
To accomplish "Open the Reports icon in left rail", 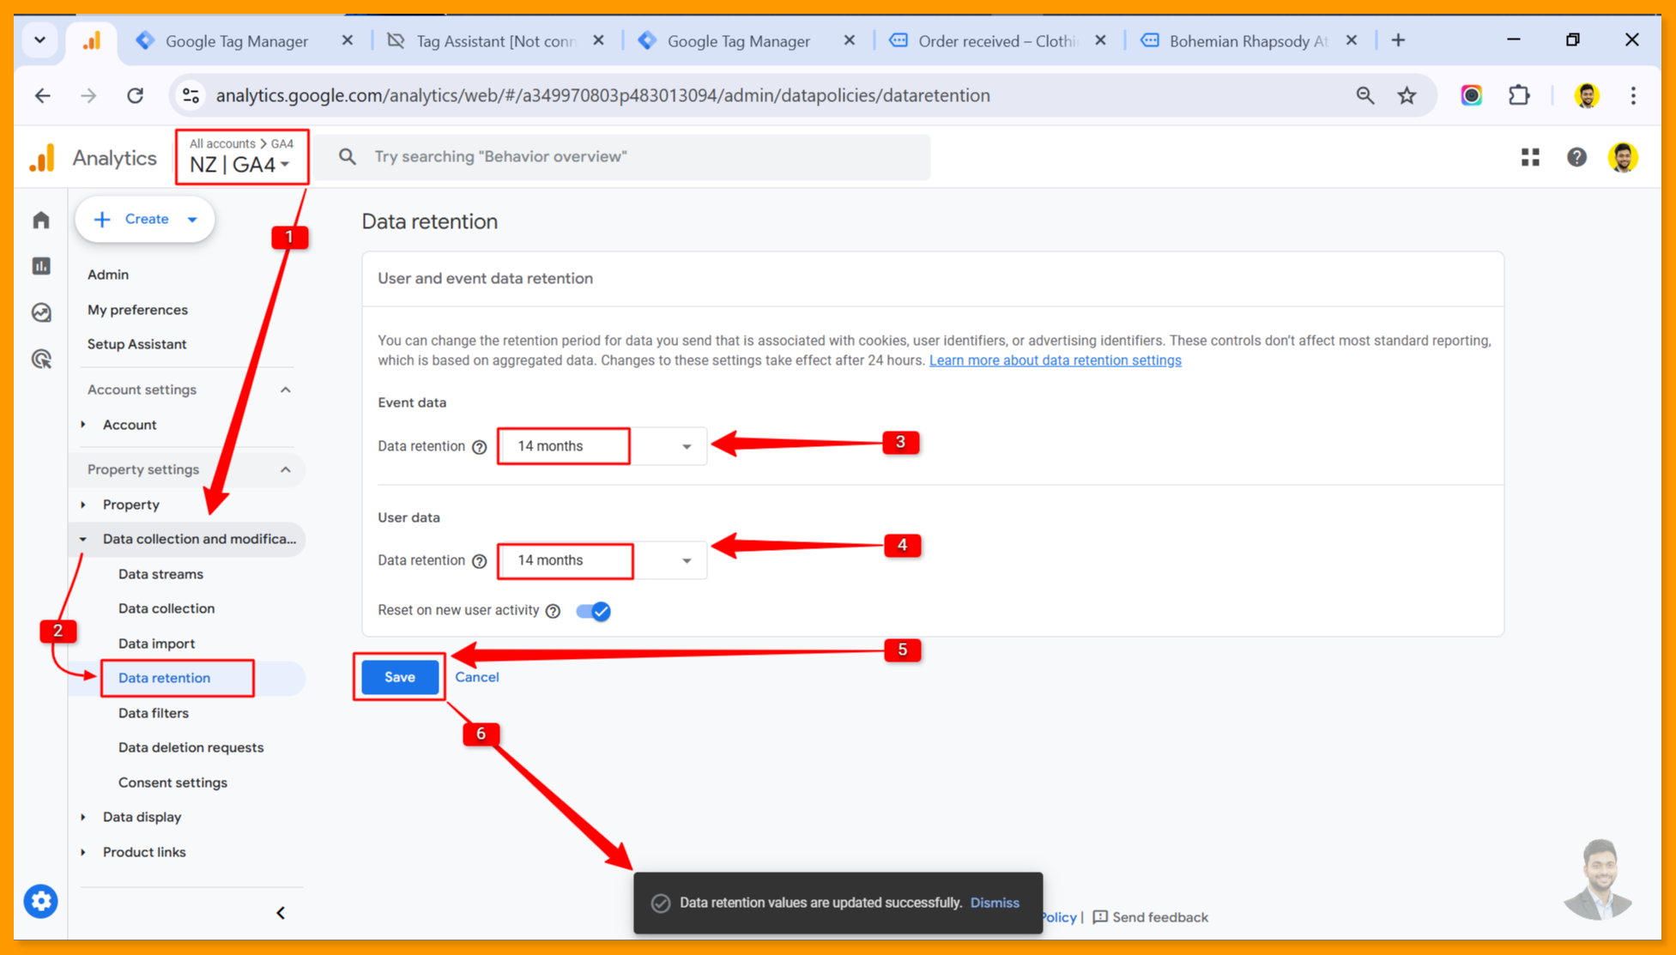I will click(x=41, y=266).
